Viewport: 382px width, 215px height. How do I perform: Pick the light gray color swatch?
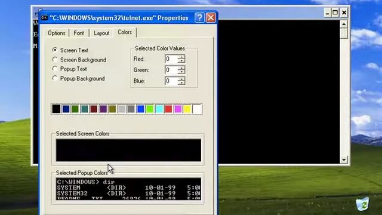[x=122, y=109]
